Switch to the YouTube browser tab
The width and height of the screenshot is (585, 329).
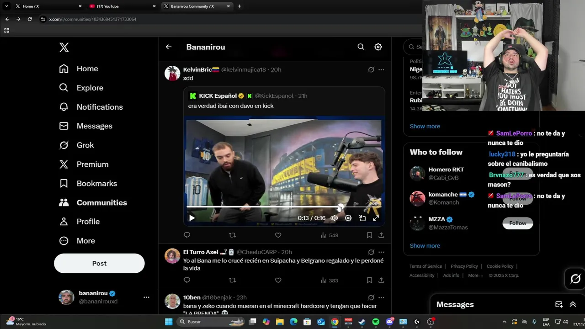coord(122,6)
